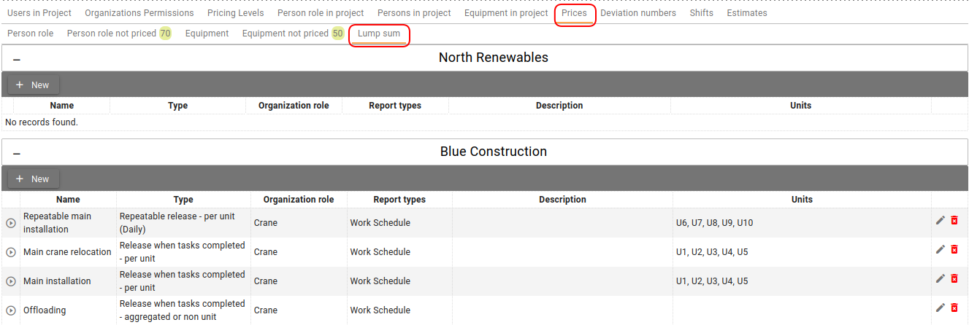
Task: Expand the Offloading row details
Action: click(x=11, y=310)
